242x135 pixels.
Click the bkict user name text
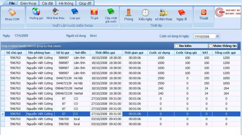(x=93, y=36)
